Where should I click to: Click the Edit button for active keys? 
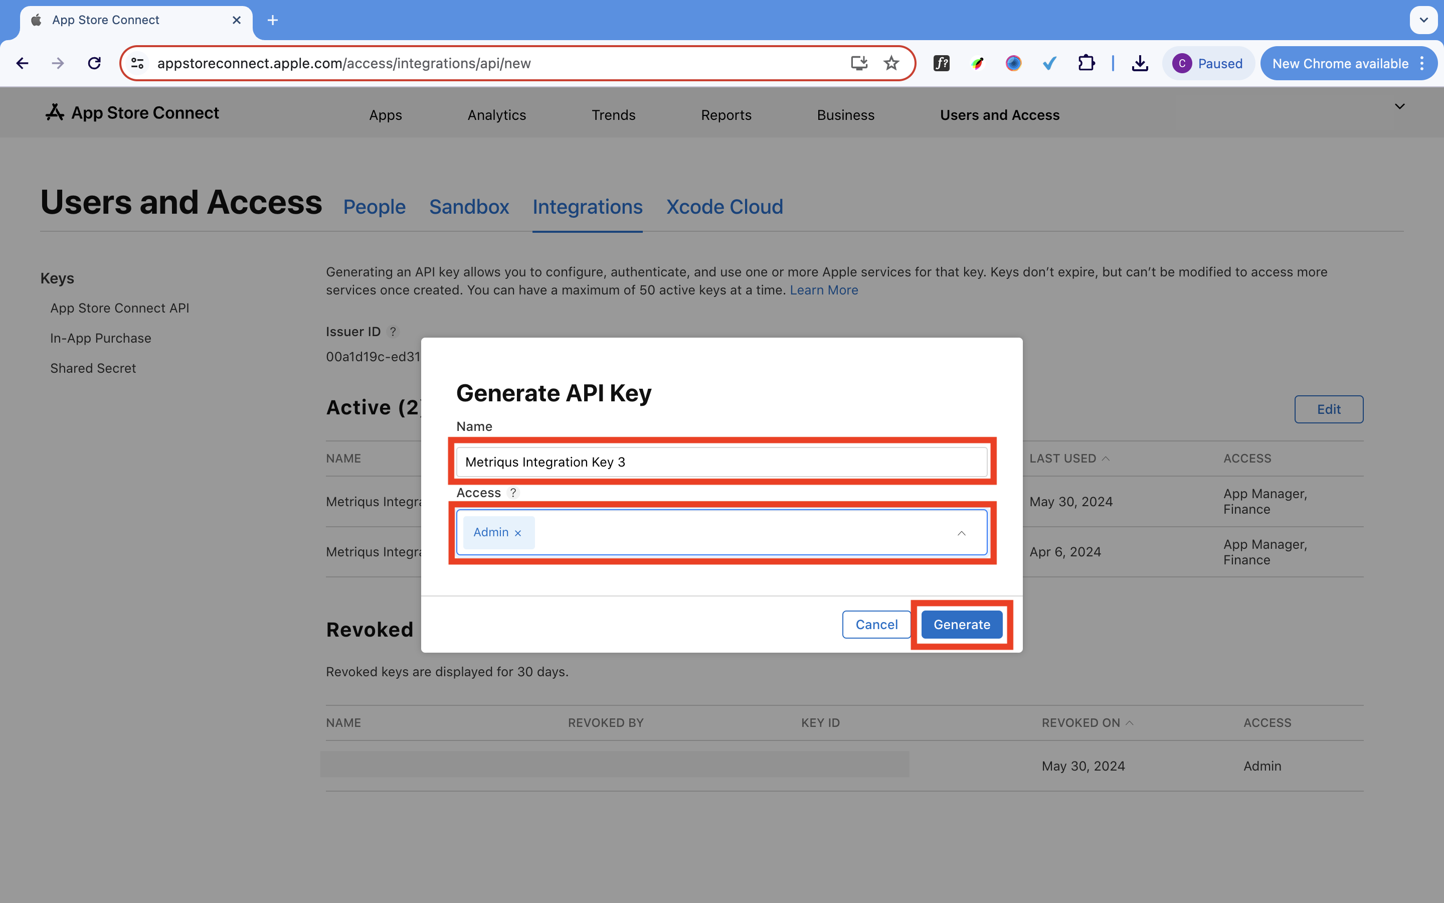pyautogui.click(x=1329, y=409)
